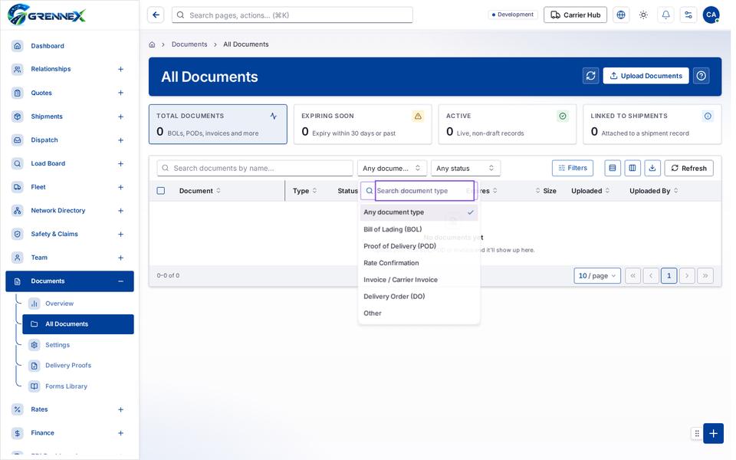Pick the Other document type option

coord(419,314)
